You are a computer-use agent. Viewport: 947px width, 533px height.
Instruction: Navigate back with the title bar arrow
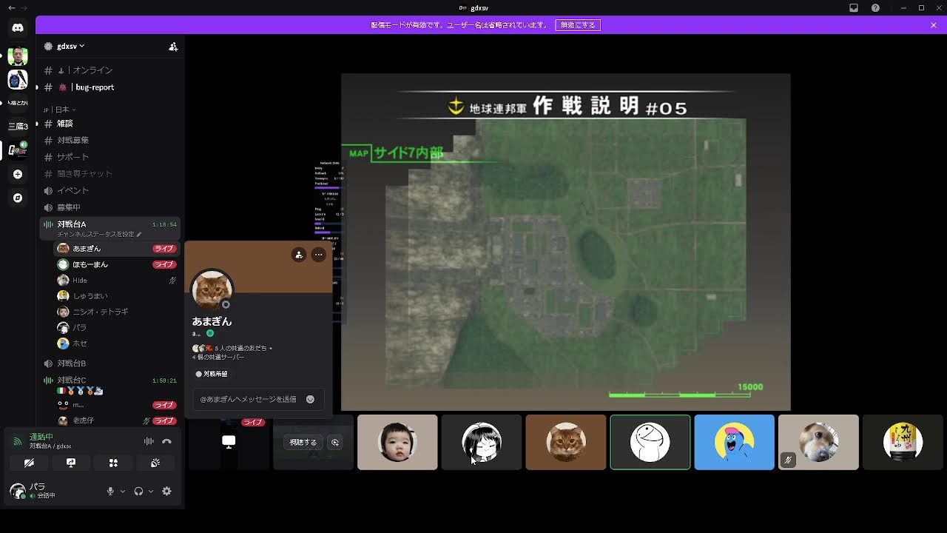coord(10,7)
